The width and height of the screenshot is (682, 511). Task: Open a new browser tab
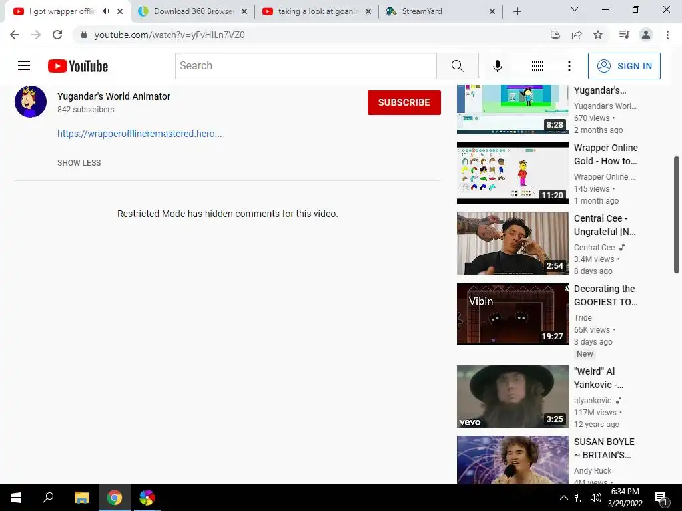click(x=517, y=12)
